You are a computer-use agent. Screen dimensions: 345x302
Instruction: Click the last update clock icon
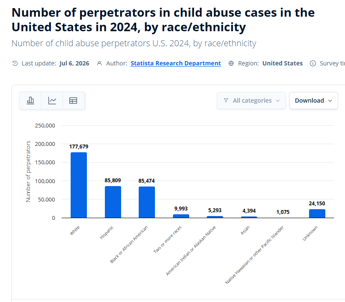click(15, 63)
